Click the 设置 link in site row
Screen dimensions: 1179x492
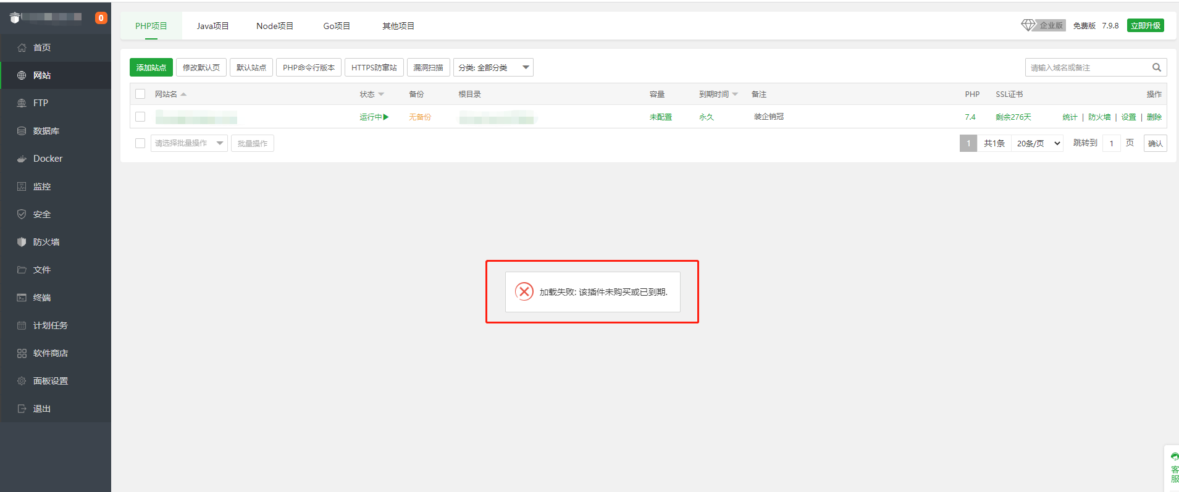1129,117
